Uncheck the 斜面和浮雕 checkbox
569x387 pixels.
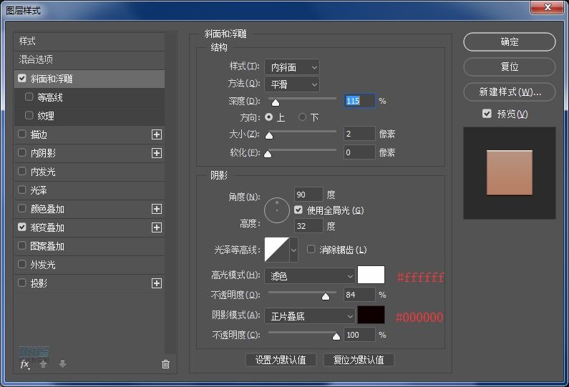coord(21,79)
